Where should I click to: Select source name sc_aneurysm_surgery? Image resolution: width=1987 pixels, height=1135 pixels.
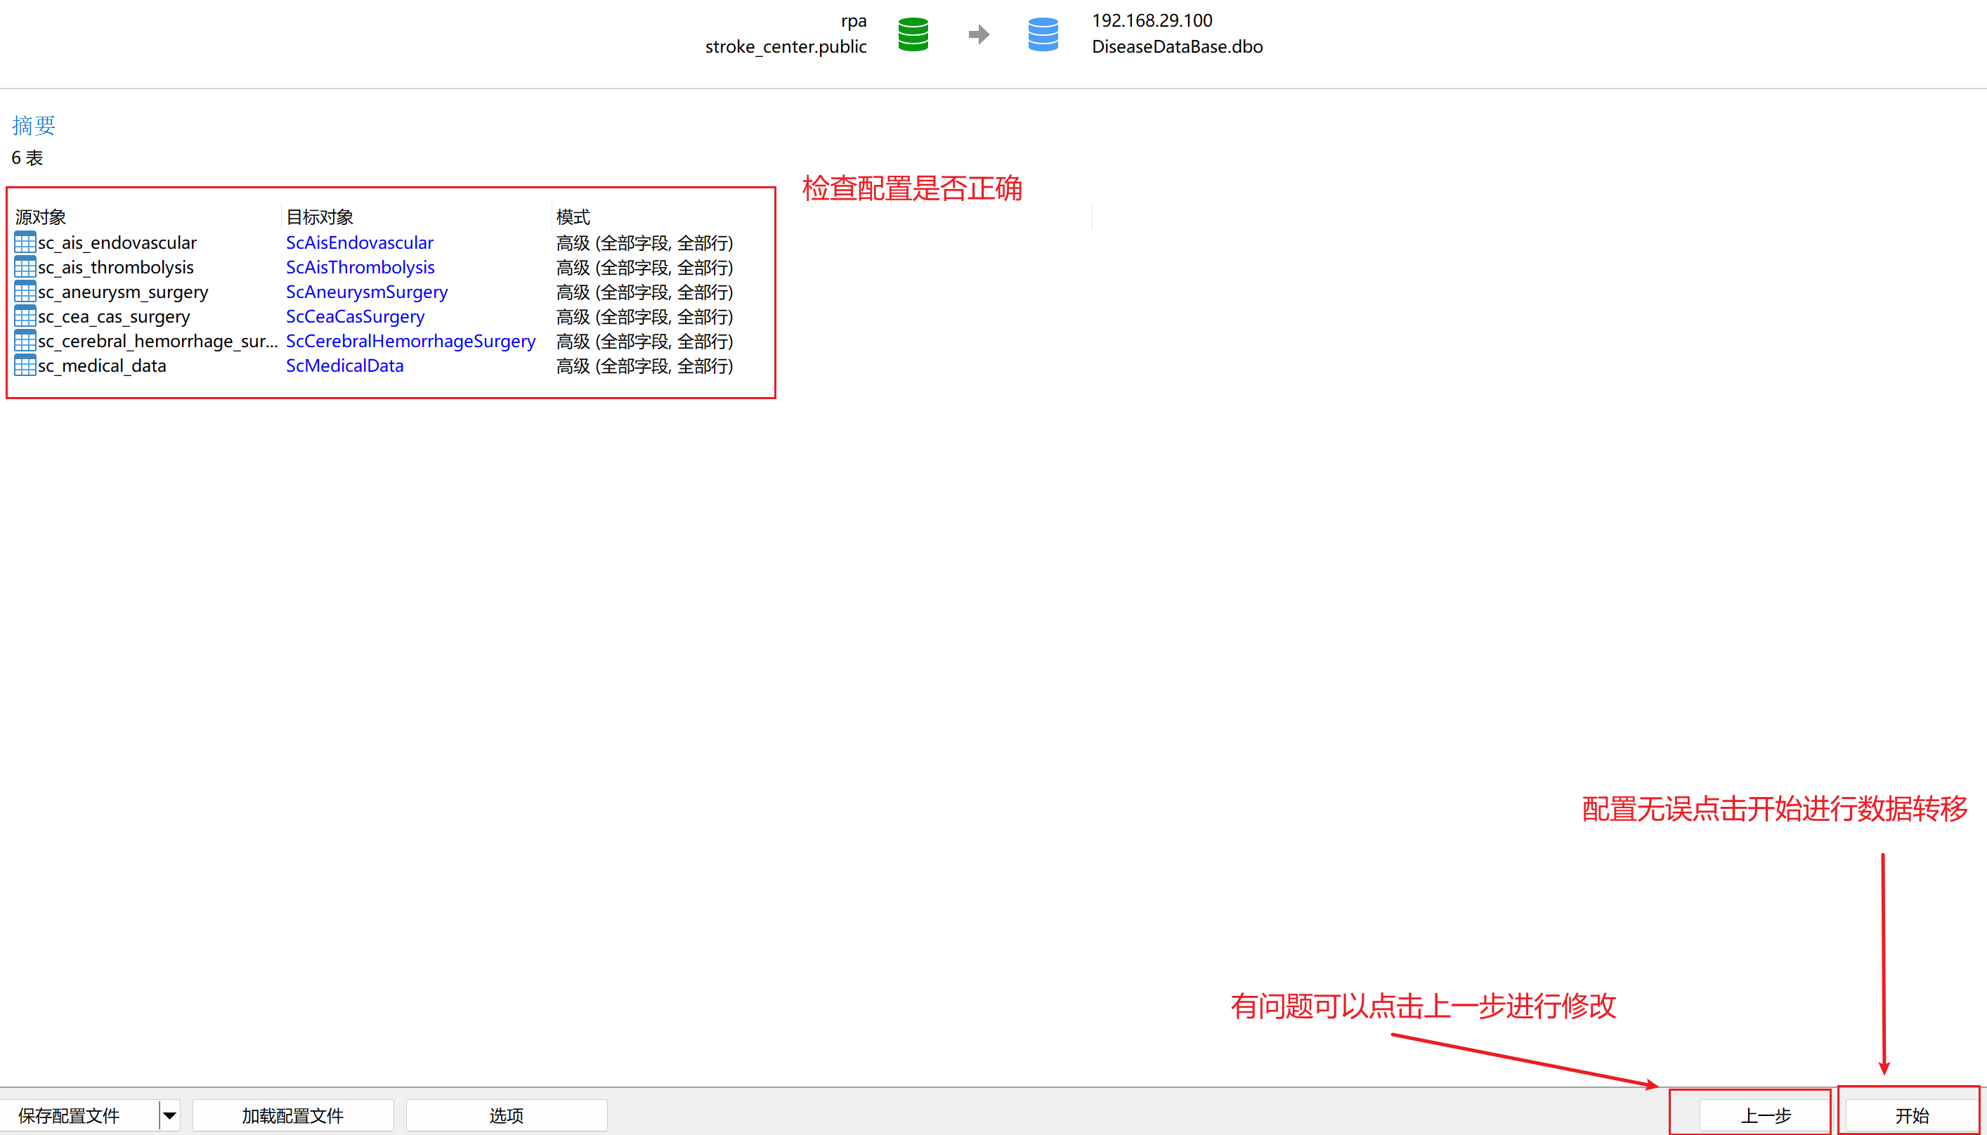click(x=123, y=292)
